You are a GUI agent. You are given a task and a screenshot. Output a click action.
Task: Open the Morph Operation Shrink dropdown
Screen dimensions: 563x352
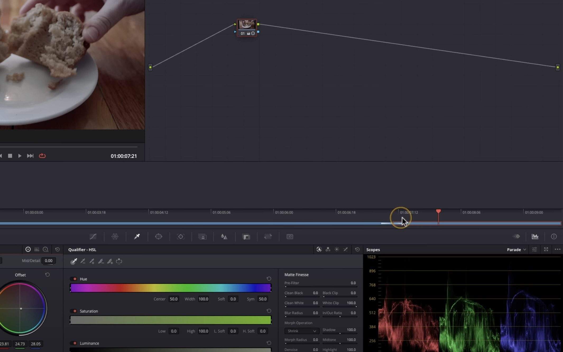point(302,331)
